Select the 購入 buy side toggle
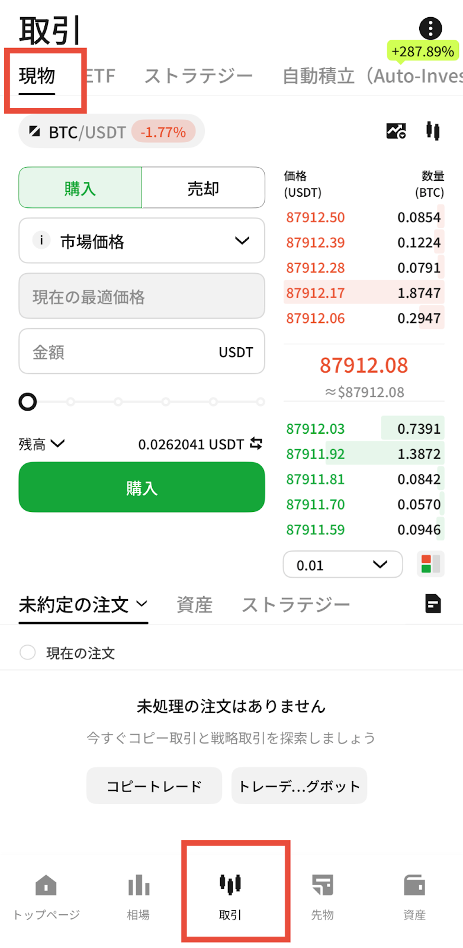This screenshot has height=948, width=463. pos(81,188)
